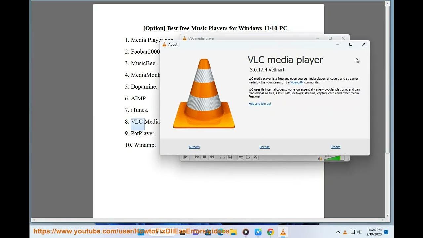
Task: Click the VLC cone in system tray
Action: pos(345,232)
